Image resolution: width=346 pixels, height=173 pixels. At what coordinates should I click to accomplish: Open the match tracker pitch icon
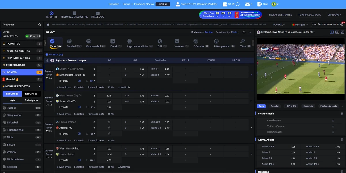point(337,32)
